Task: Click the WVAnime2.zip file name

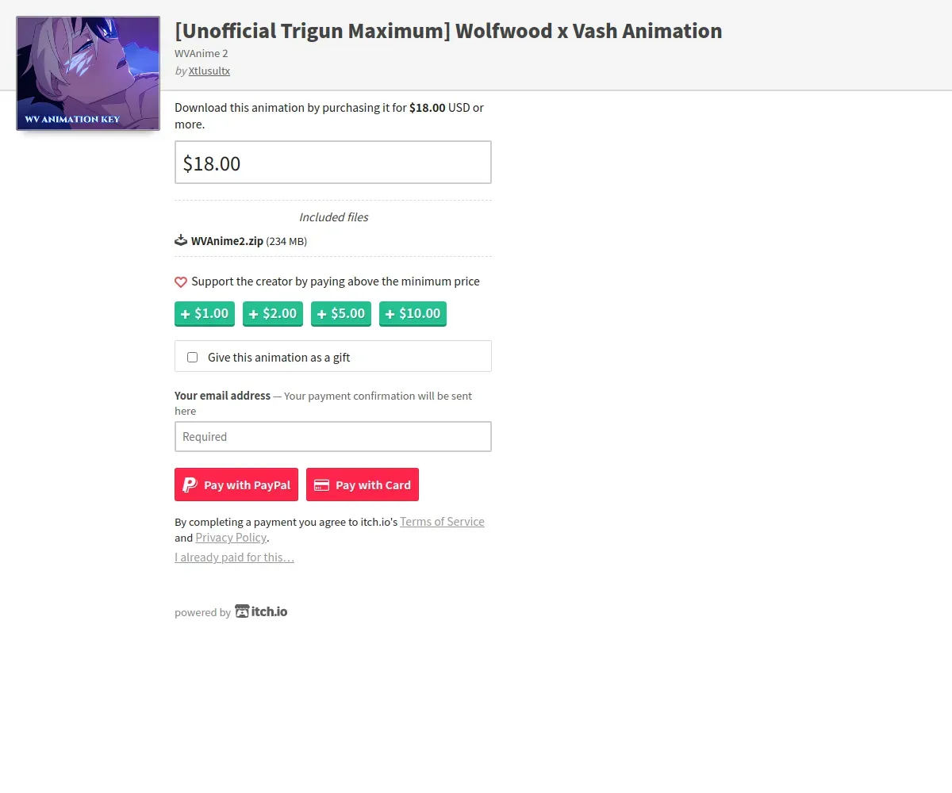Action: click(x=227, y=240)
